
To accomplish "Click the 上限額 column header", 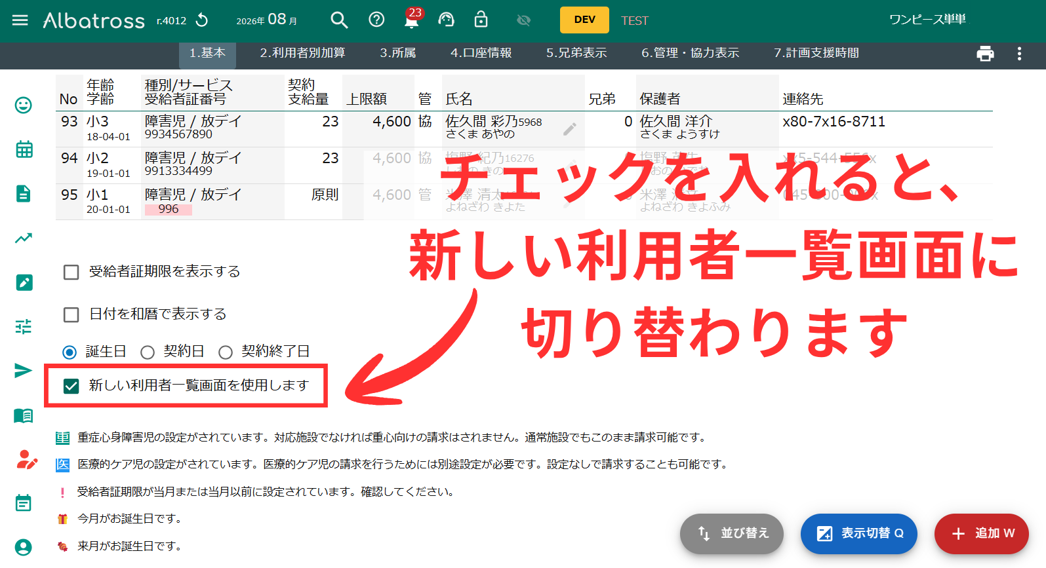I will click(367, 99).
